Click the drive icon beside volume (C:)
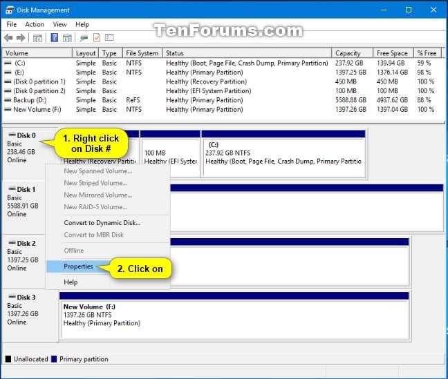This screenshot has width=448, height=379. pyautogui.click(x=8, y=63)
